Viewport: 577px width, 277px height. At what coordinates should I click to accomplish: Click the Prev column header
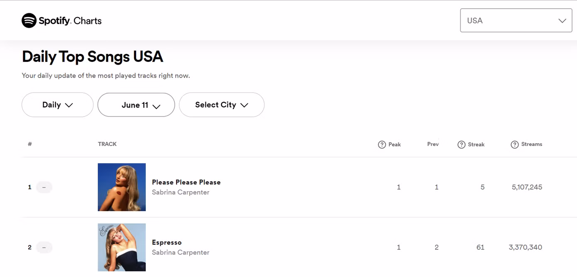[433, 144]
